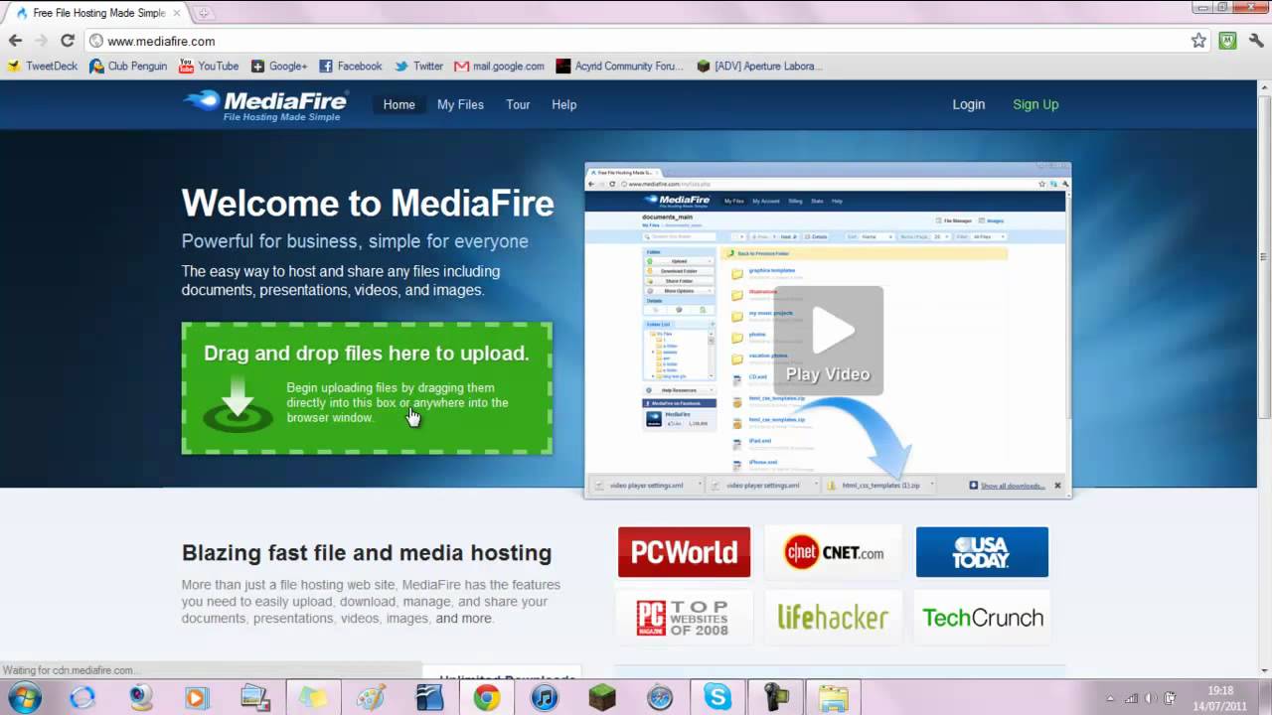Open YouTube bookmark
This screenshot has height=715, width=1272.
tap(209, 67)
